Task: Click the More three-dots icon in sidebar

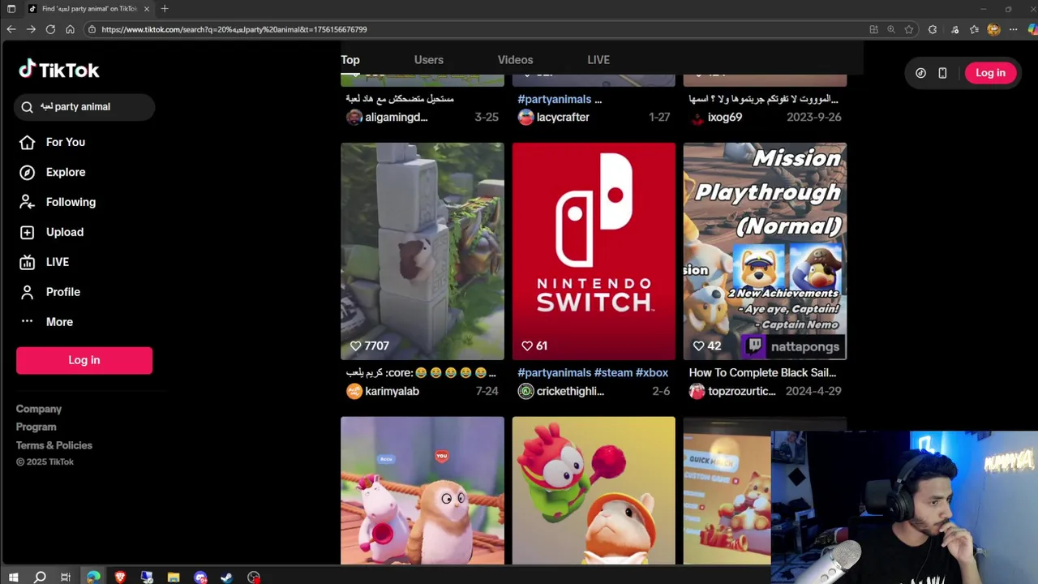Action: point(27,321)
